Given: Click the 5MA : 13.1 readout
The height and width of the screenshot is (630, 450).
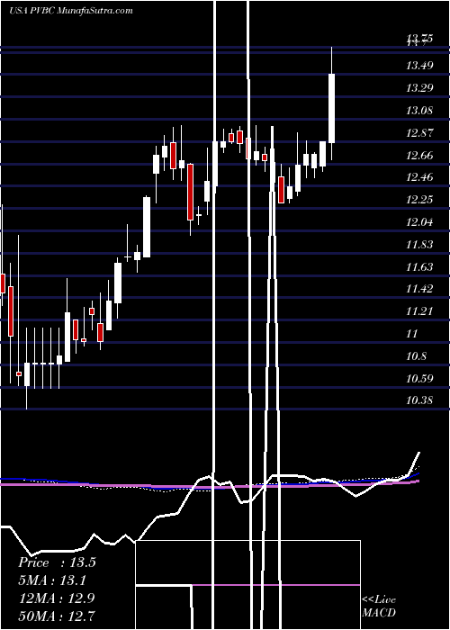Looking at the screenshot, I should 53,580.
